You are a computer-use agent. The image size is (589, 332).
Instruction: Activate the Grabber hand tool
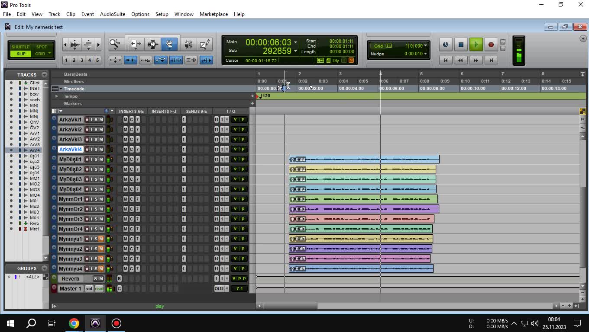(x=169, y=44)
